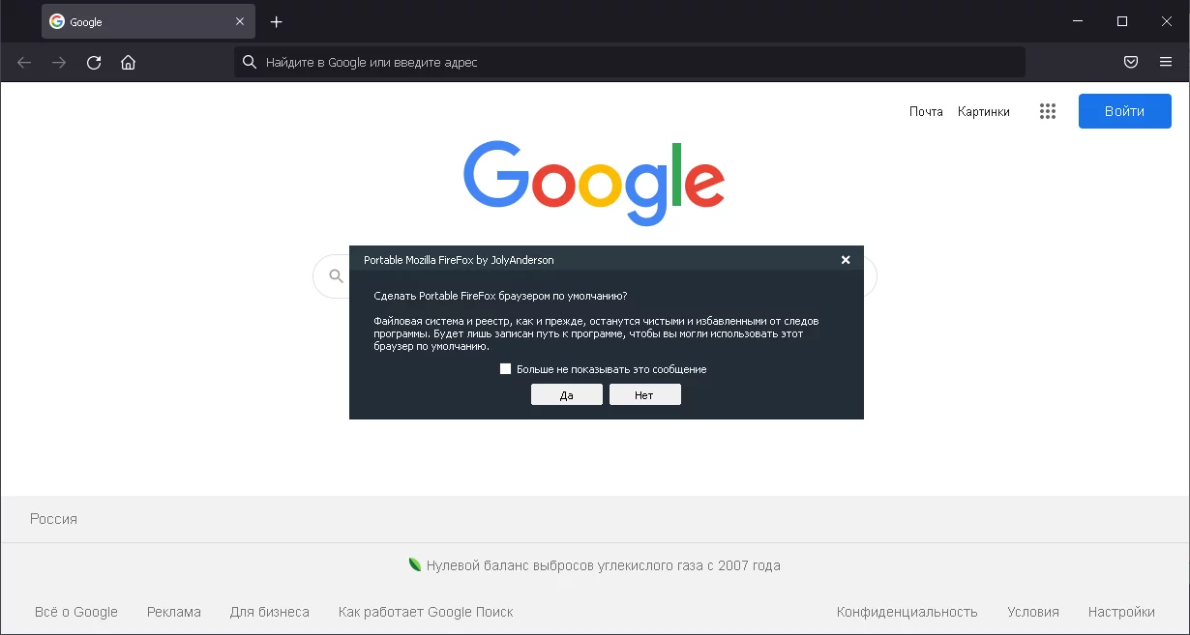Image resolution: width=1190 pixels, height=635 pixels.
Task: Open the home page icon
Action: [x=128, y=63]
